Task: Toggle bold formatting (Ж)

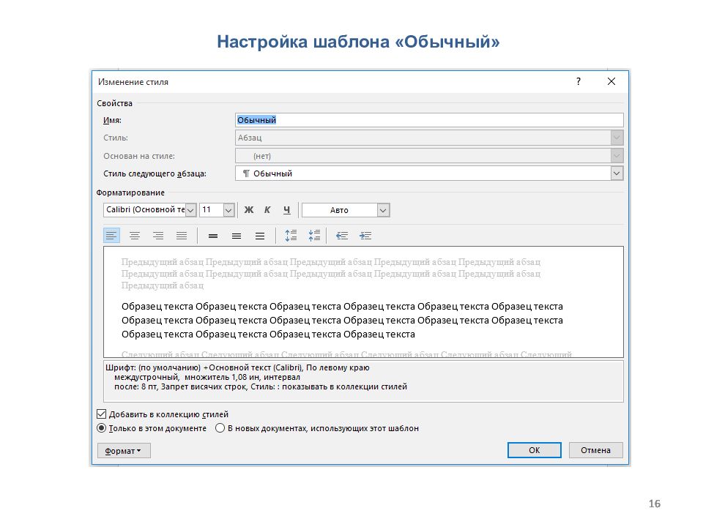Action: (x=249, y=210)
